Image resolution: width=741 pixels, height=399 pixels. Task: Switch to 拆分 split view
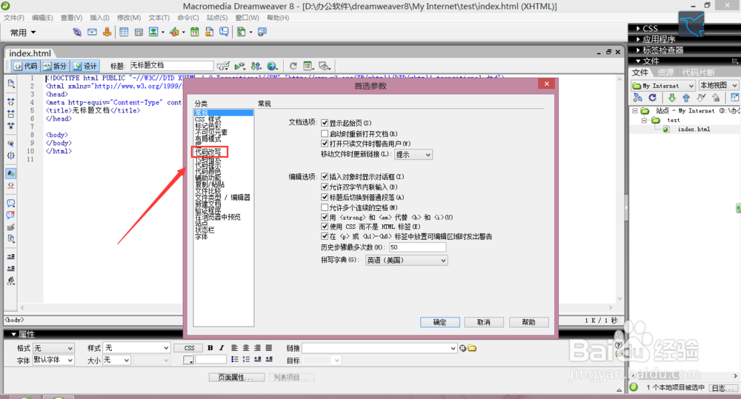click(56, 66)
